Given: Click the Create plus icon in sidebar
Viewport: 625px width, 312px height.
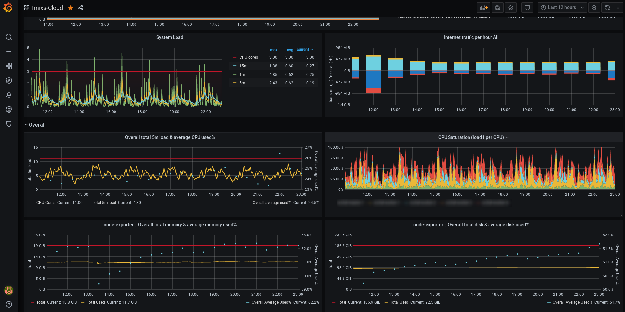Looking at the screenshot, I should point(9,52).
